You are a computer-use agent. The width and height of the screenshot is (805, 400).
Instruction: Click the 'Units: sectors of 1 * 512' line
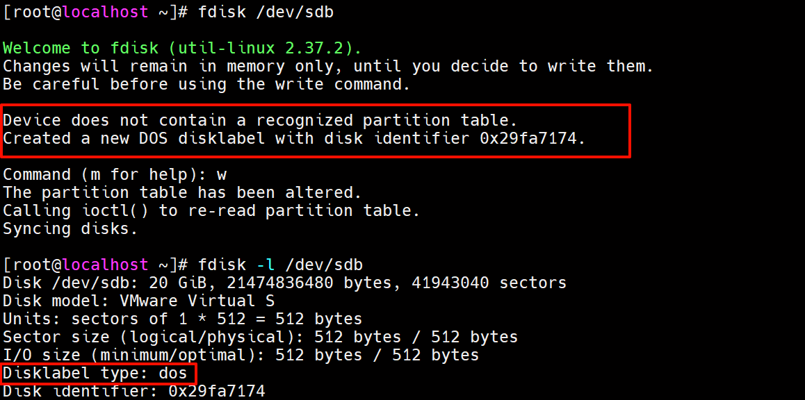point(183,319)
